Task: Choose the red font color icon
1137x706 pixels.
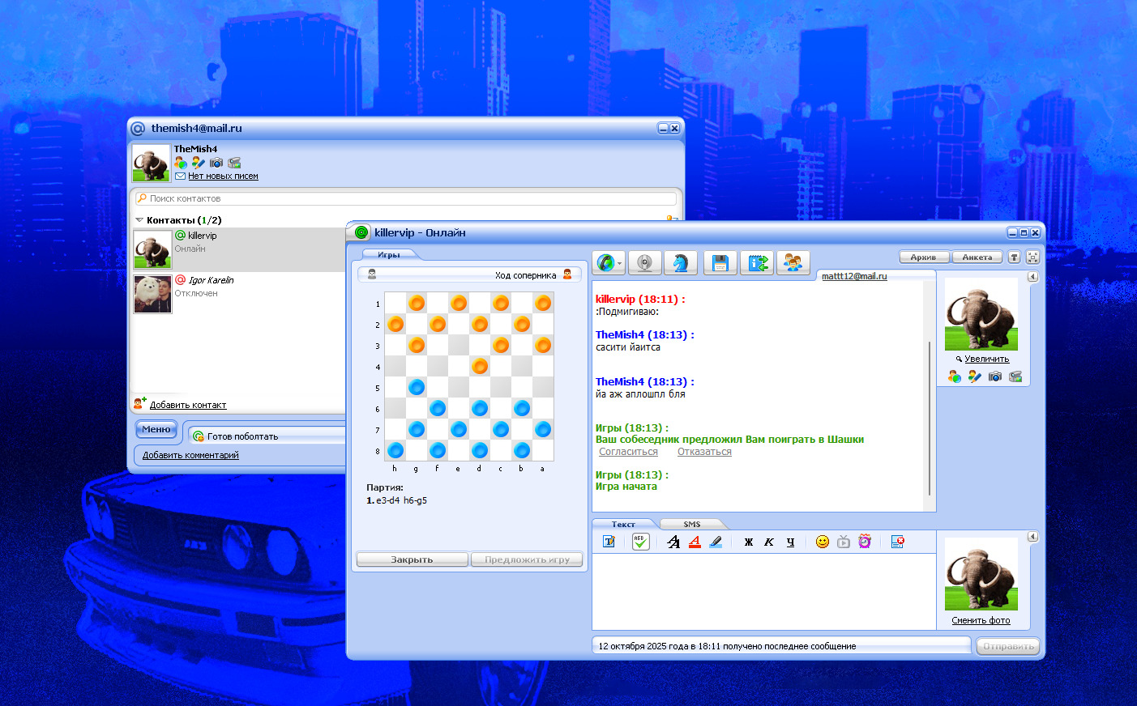Action: coord(695,542)
